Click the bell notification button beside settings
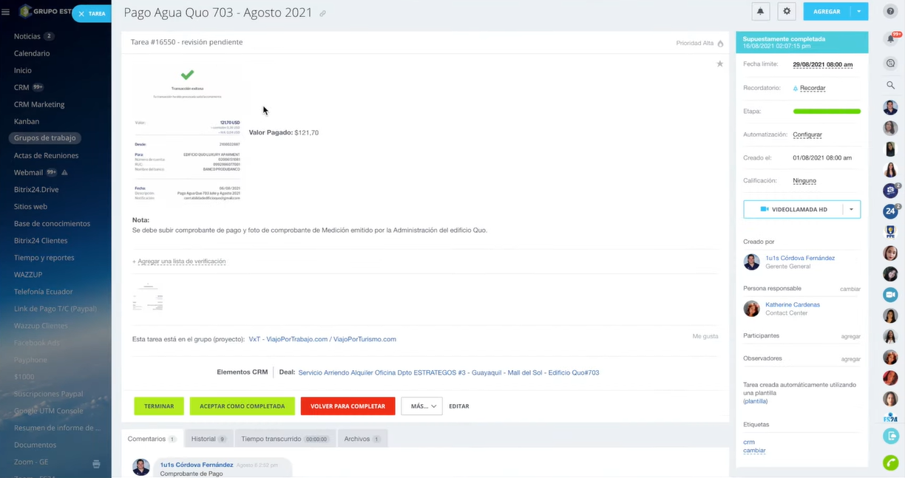Screen dimensions: 905x478 pos(760,12)
